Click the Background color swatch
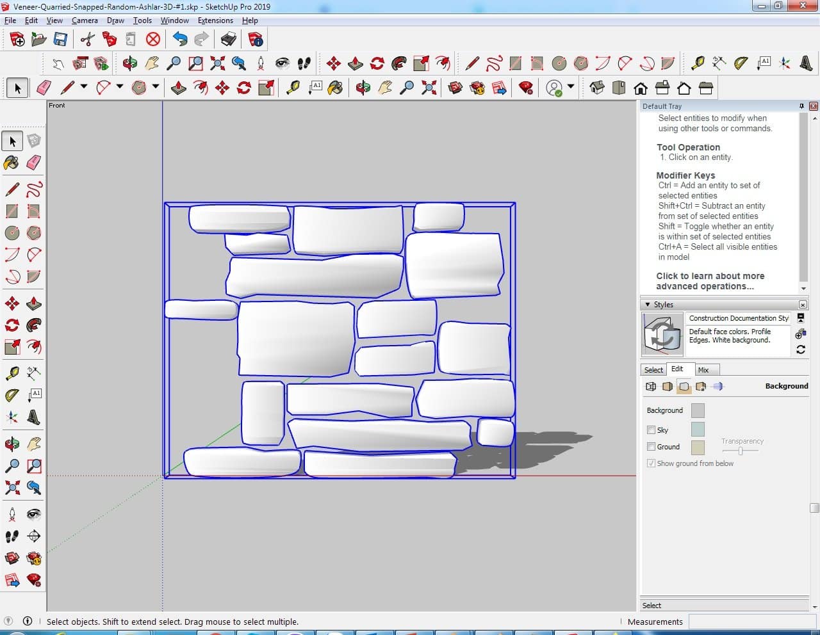The image size is (820, 635). 698,410
